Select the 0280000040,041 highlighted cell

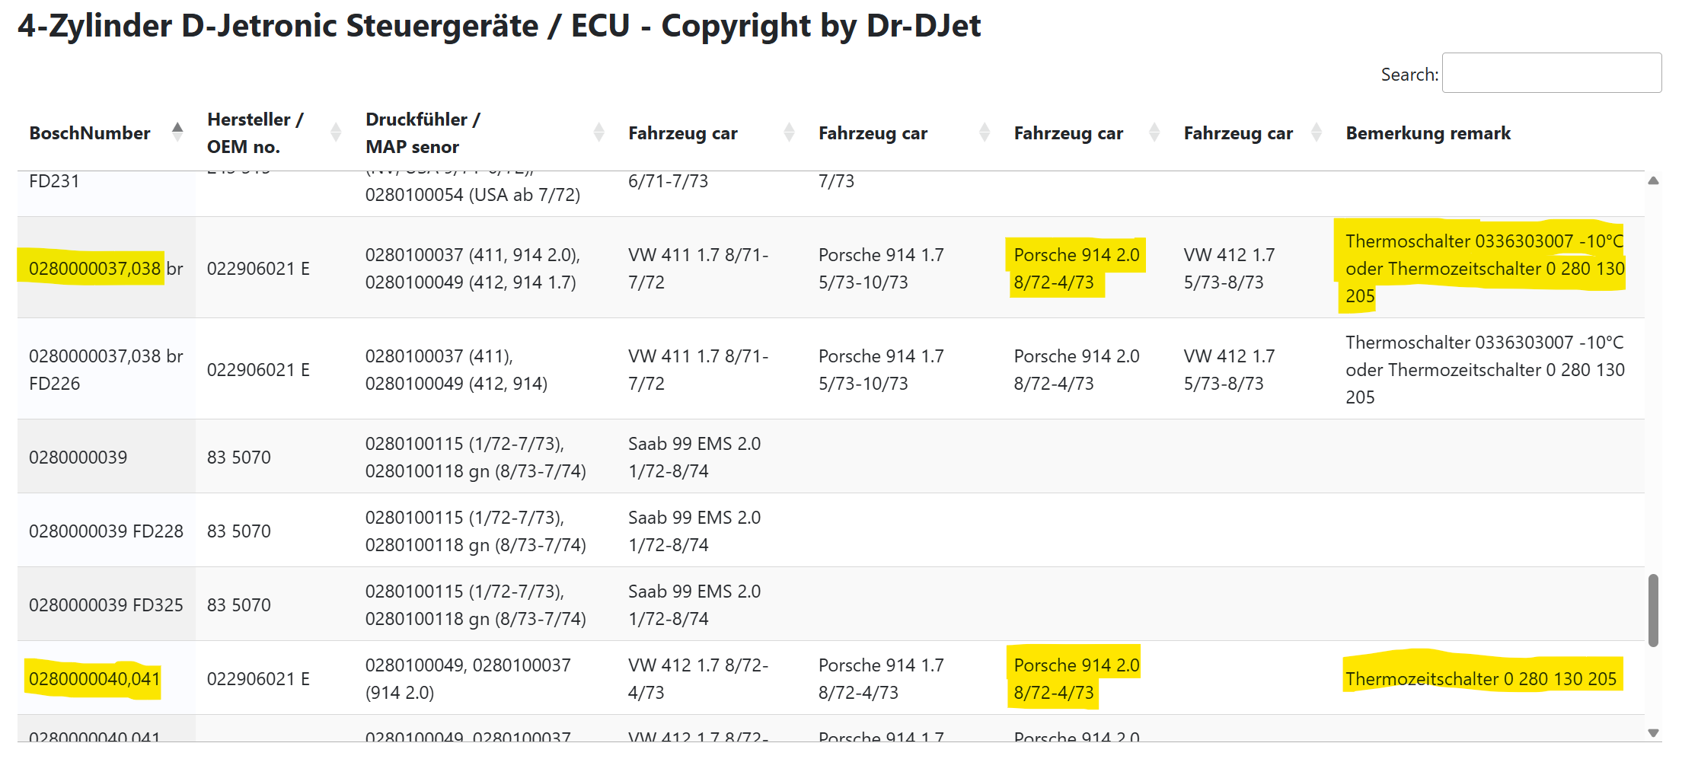pos(94,678)
